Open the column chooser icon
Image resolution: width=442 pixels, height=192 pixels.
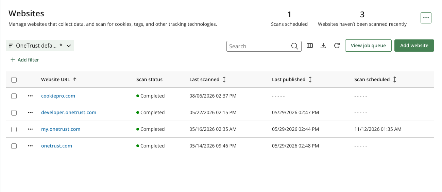310,46
